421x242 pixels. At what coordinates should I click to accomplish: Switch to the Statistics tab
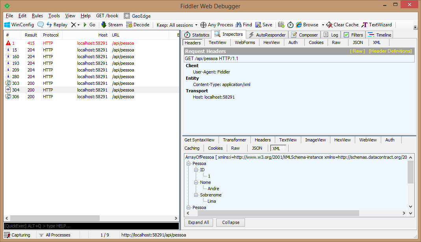tap(197, 35)
